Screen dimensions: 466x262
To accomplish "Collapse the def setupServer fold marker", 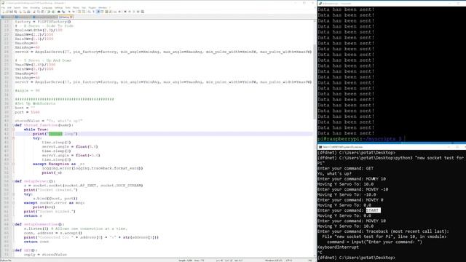I will [x=13, y=181].
